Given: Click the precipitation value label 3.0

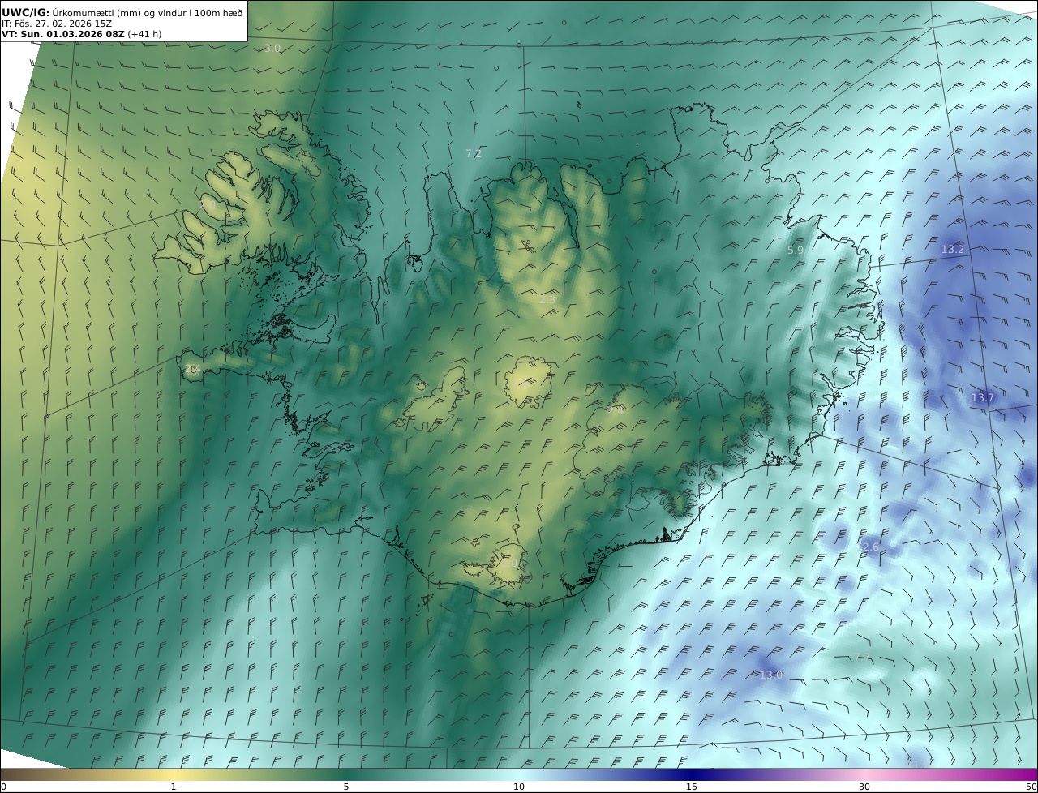Looking at the screenshot, I should [x=272, y=49].
